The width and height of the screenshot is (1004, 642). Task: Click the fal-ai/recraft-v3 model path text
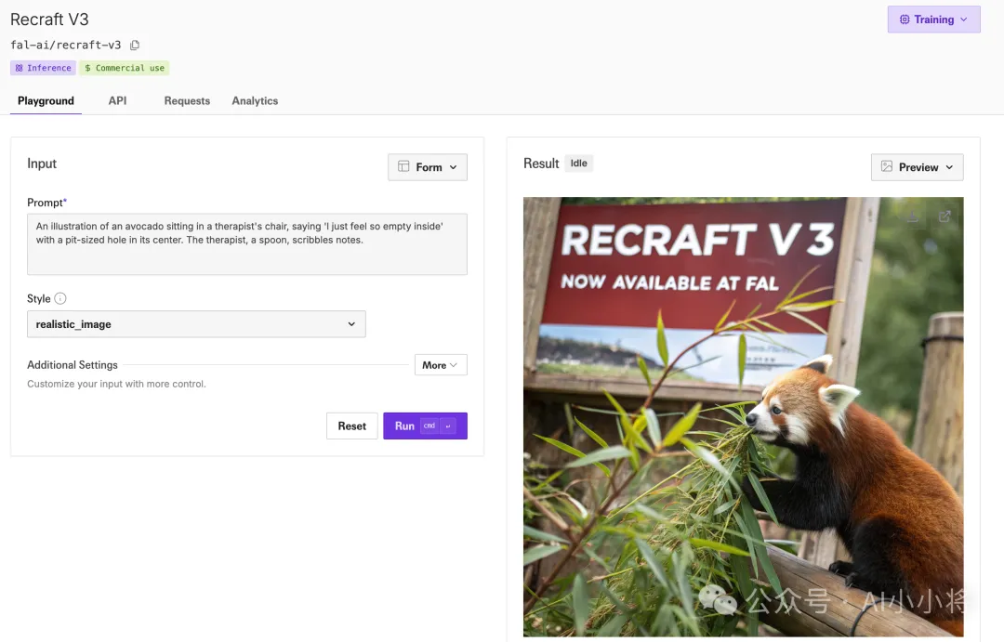[x=65, y=45]
